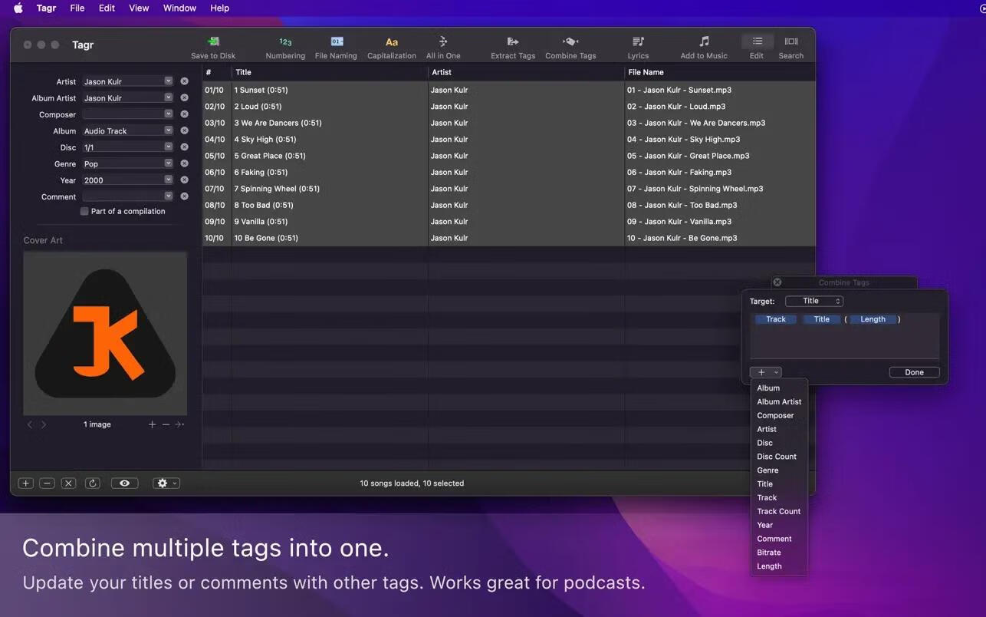
Task: Expand the Disc dropdown
Action: [x=168, y=147]
